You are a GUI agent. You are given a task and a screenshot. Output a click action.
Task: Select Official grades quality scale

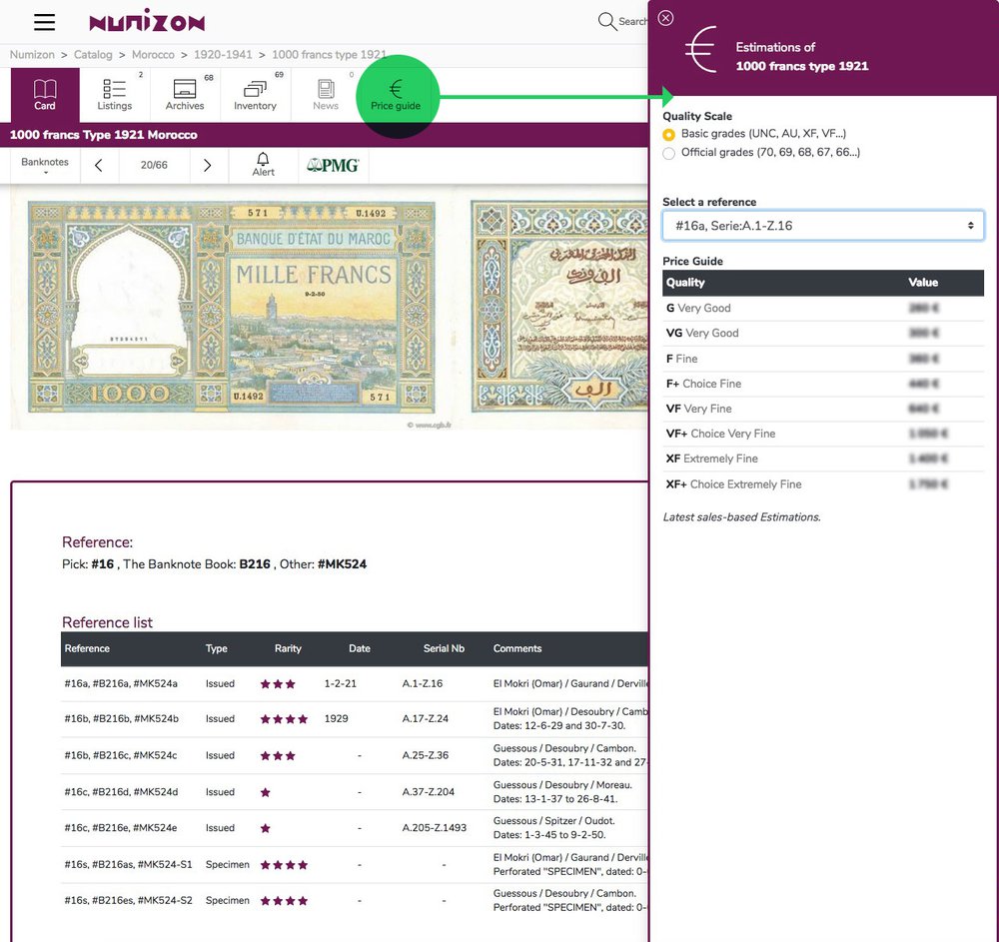[668, 154]
